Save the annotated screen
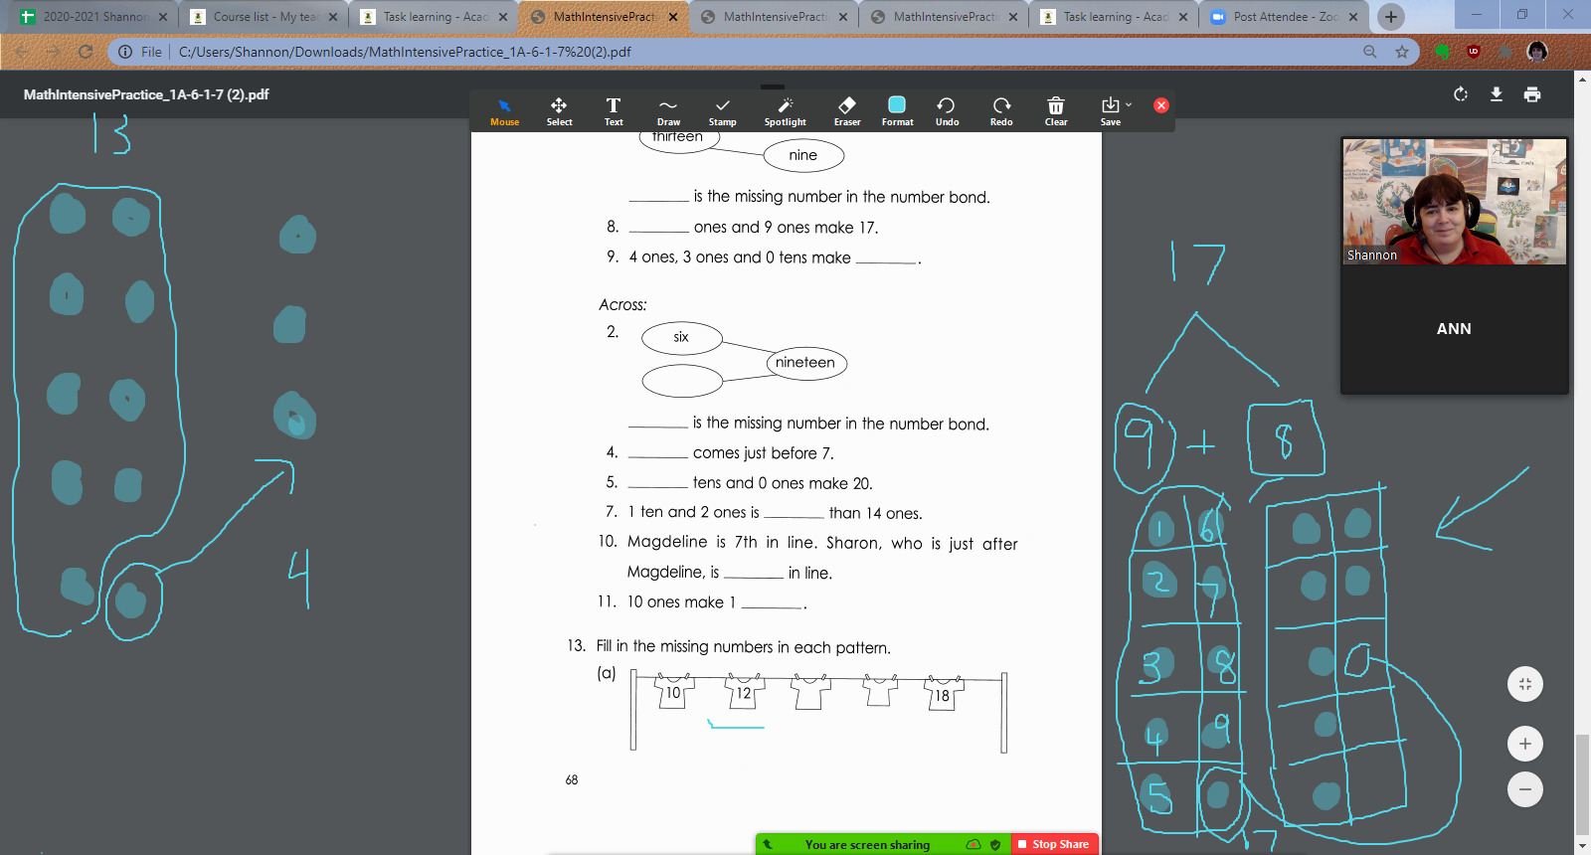 click(1110, 110)
